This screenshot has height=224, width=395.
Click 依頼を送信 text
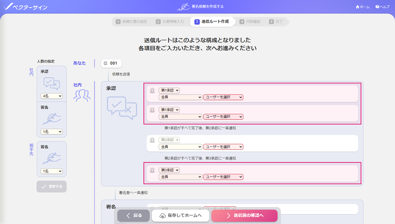pos(121,74)
